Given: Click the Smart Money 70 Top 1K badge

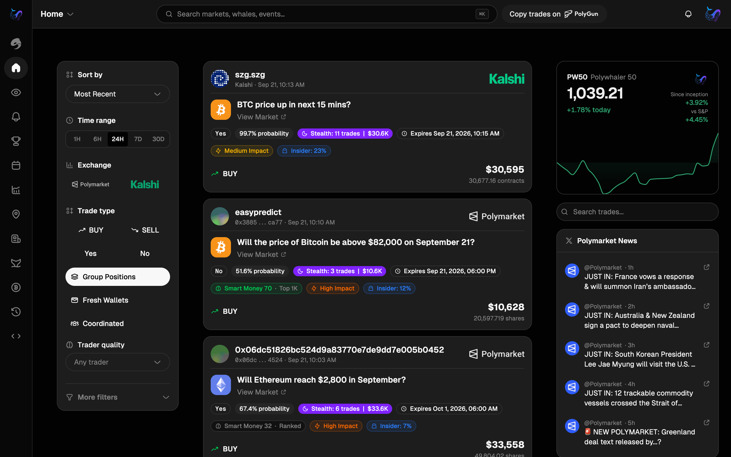Looking at the screenshot, I should pos(256,288).
